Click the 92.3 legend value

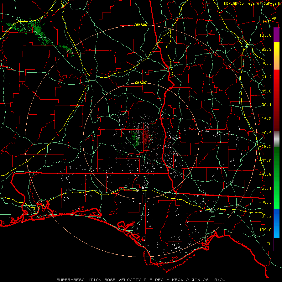click(267, 49)
